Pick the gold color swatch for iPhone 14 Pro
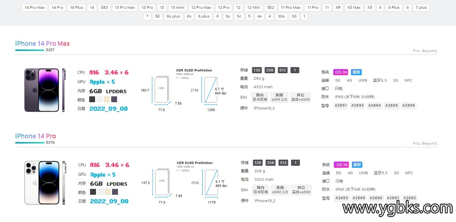 (108, 192)
